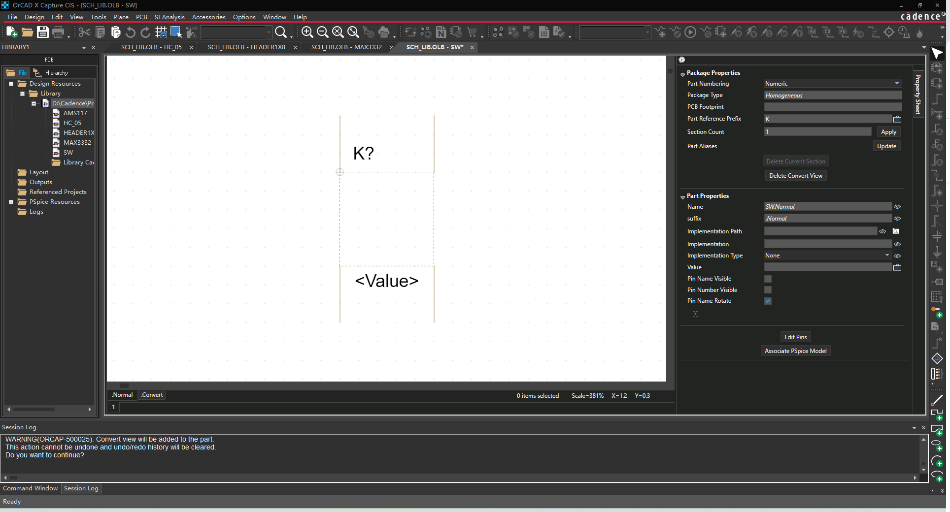
Task: Switch to the Command Window tab
Action: coord(31,488)
